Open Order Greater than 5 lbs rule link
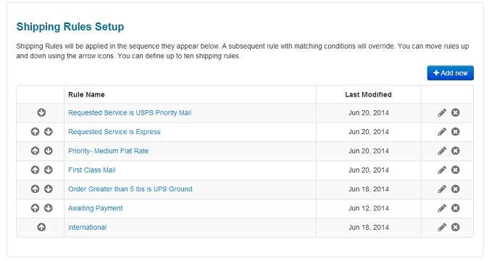Screen dimensions: 489x261 coord(130,189)
